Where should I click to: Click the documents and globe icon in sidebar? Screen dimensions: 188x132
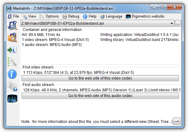[x=12, y=86]
